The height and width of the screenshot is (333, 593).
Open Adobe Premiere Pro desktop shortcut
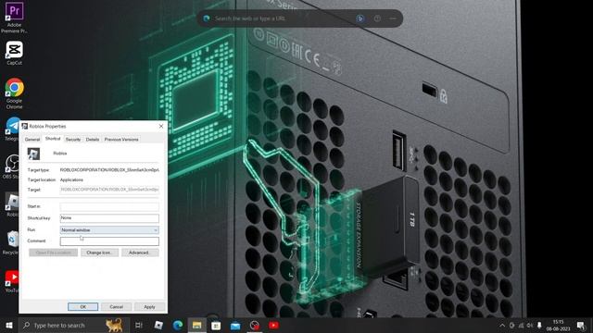coord(14,17)
